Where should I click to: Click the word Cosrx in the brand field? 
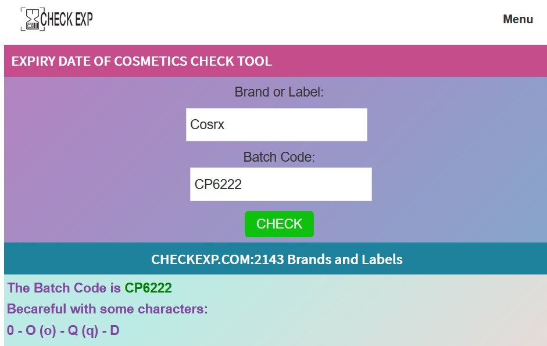click(x=208, y=124)
